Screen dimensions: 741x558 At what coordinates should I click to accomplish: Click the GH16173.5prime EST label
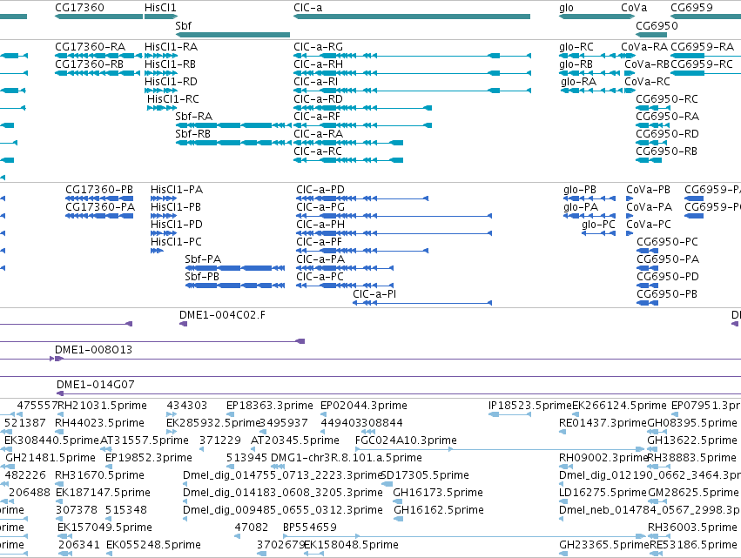(x=438, y=494)
